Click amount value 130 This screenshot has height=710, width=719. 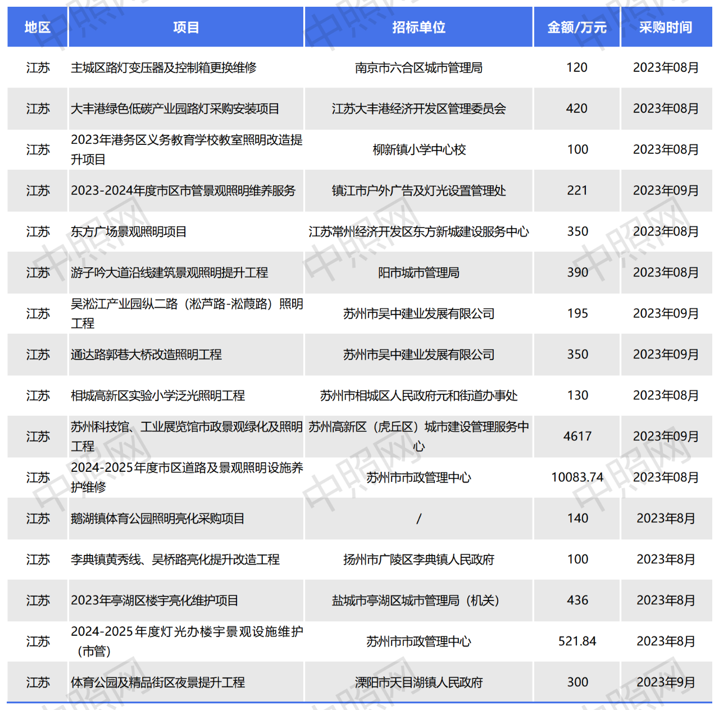click(x=577, y=395)
